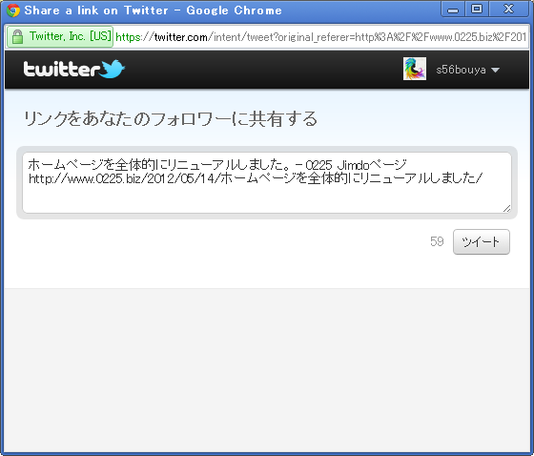Click the Twitter logo in header
Image resolution: width=534 pixels, height=456 pixels.
pos(74,69)
